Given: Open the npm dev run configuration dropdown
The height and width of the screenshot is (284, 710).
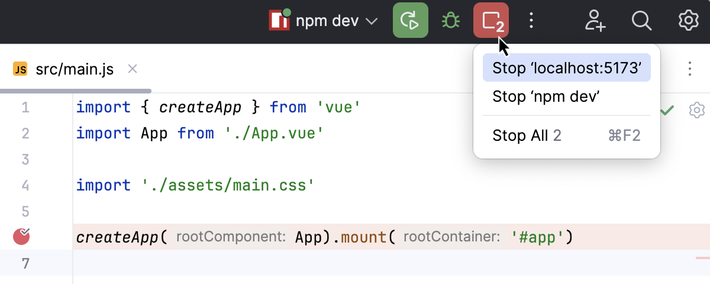Looking at the screenshot, I should point(324,21).
